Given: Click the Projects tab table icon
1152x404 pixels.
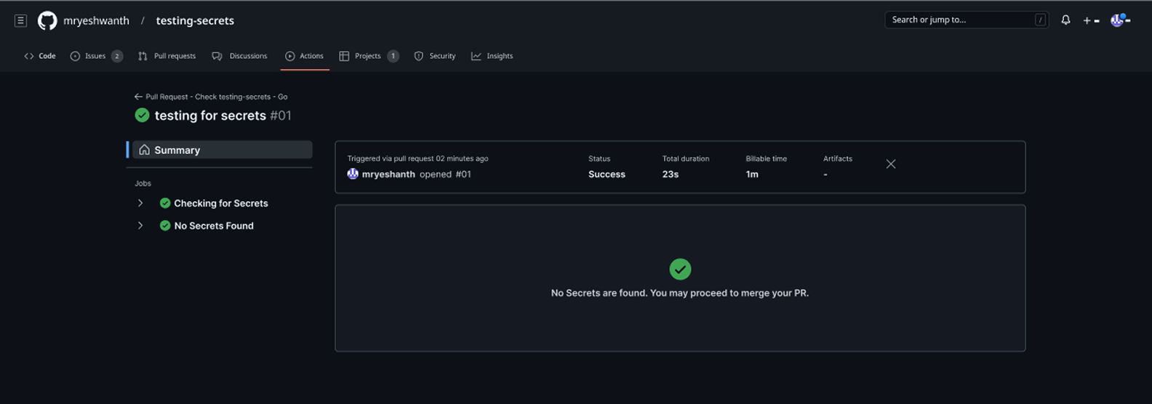Looking at the screenshot, I should point(344,56).
